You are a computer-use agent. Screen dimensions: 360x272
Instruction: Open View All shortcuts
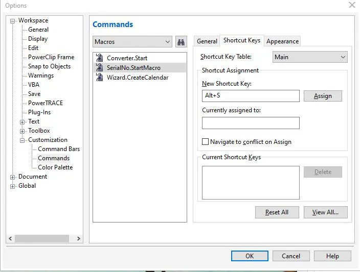326,212
